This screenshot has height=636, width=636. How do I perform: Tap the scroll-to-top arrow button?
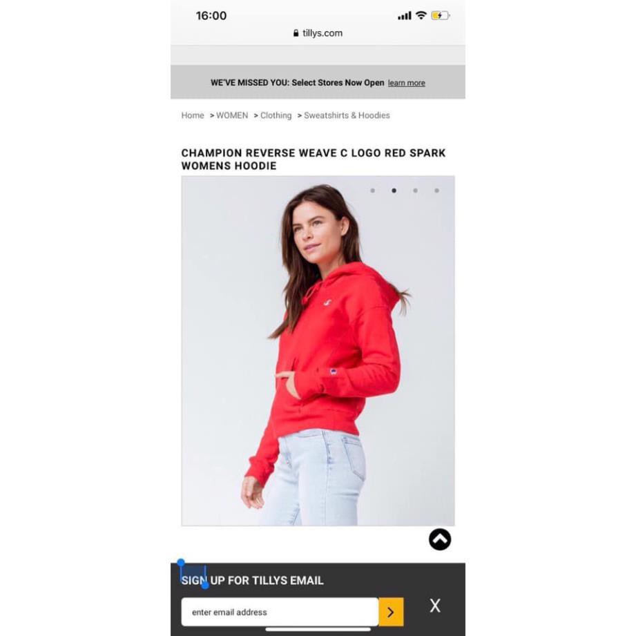440,539
